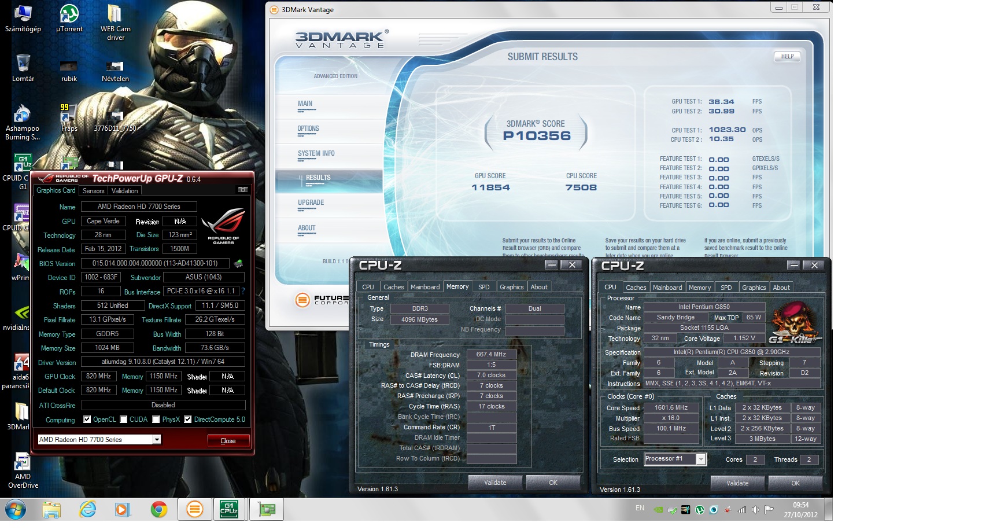Screen dimensions: 982x530
Task: Select the Névtelen desktop file
Action: coord(115,71)
